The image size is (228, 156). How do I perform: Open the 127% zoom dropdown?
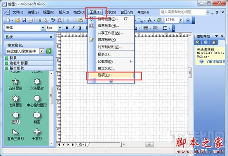181,20
